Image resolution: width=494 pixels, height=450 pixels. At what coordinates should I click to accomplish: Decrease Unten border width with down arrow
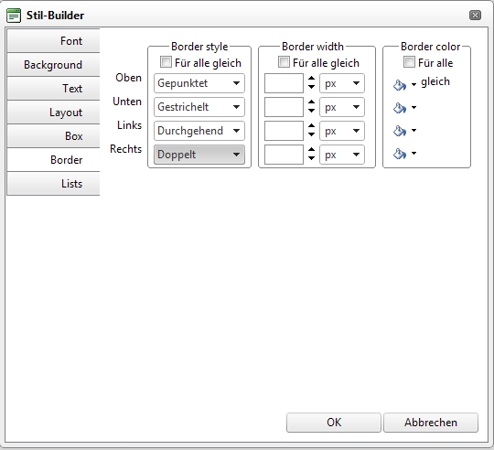(x=311, y=111)
